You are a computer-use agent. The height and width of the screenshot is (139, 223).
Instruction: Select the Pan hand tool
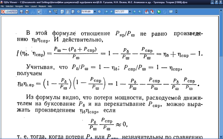point(39,12)
